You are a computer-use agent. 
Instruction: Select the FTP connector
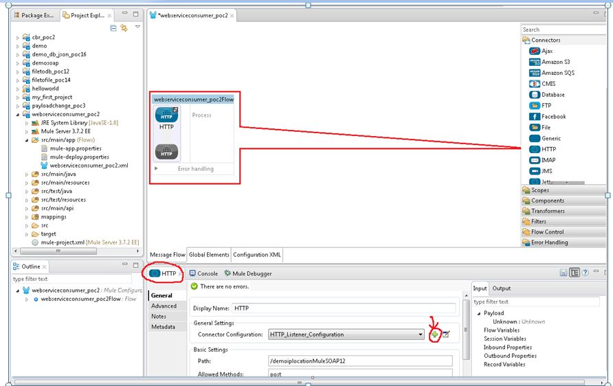click(x=540, y=106)
